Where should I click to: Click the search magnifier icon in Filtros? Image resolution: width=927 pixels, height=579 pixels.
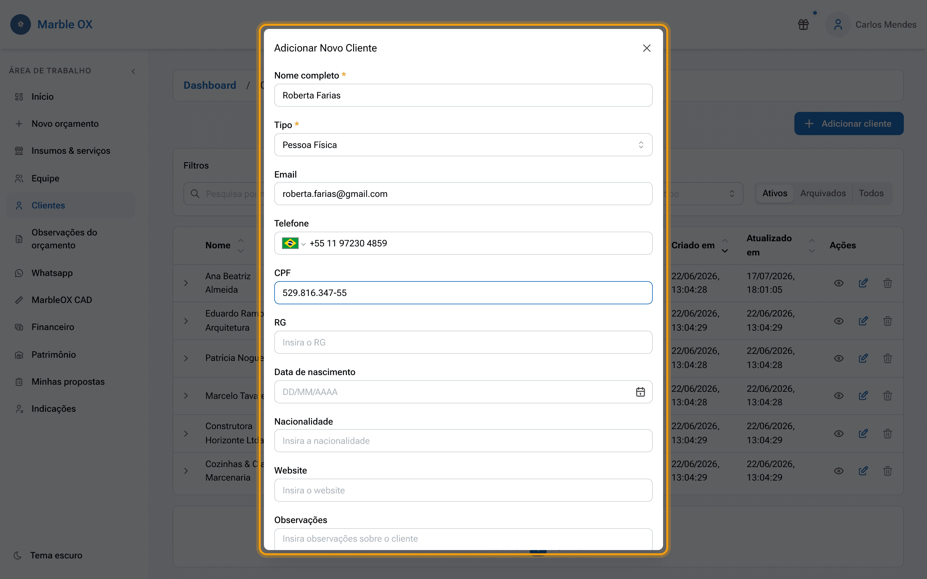pyautogui.click(x=195, y=194)
